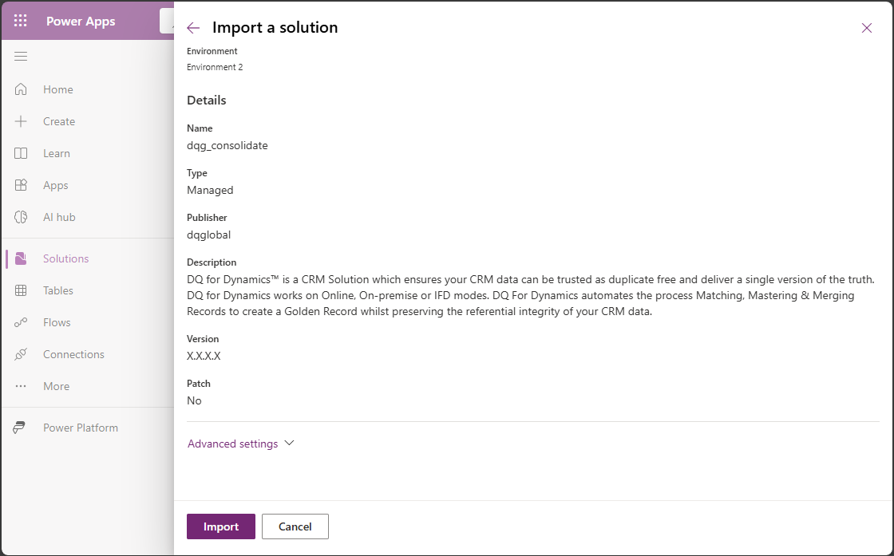Click the Import a solution heading
This screenshot has height=556, width=894.
click(x=275, y=27)
